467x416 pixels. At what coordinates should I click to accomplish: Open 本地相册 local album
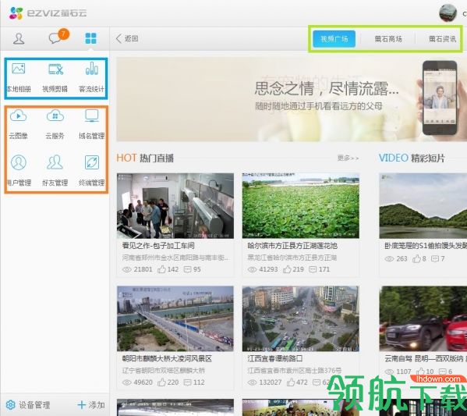click(19, 77)
